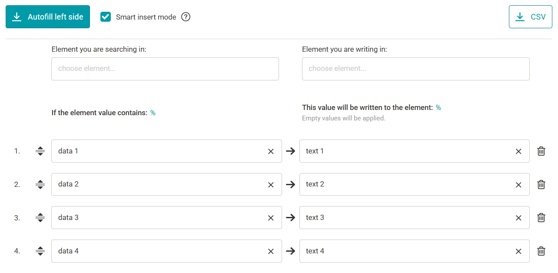This screenshot has width=558, height=273.
Task: Clear the 'data 2' field
Action: (x=271, y=185)
